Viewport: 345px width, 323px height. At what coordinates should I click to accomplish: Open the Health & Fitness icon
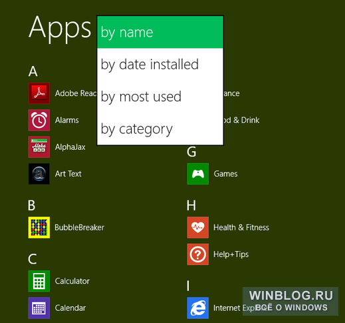tap(198, 228)
